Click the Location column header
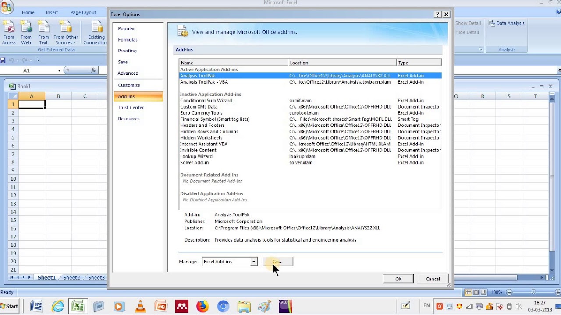561x315 pixels. click(x=342, y=63)
